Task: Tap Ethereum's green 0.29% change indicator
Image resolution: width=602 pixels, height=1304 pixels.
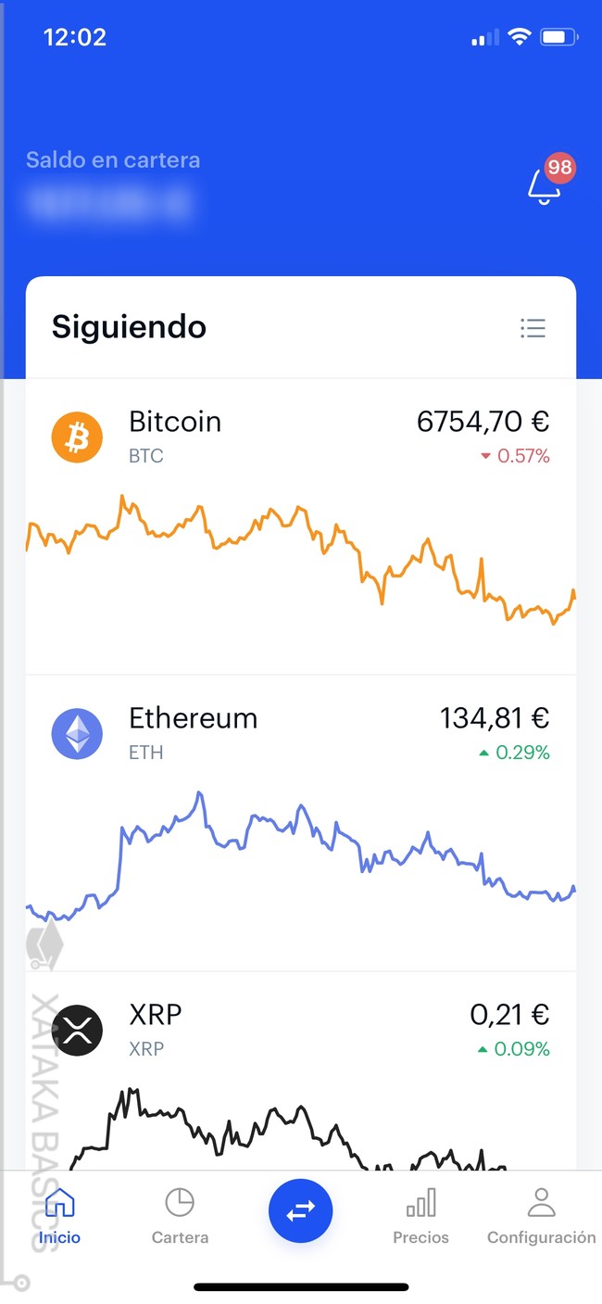Action: [x=514, y=753]
